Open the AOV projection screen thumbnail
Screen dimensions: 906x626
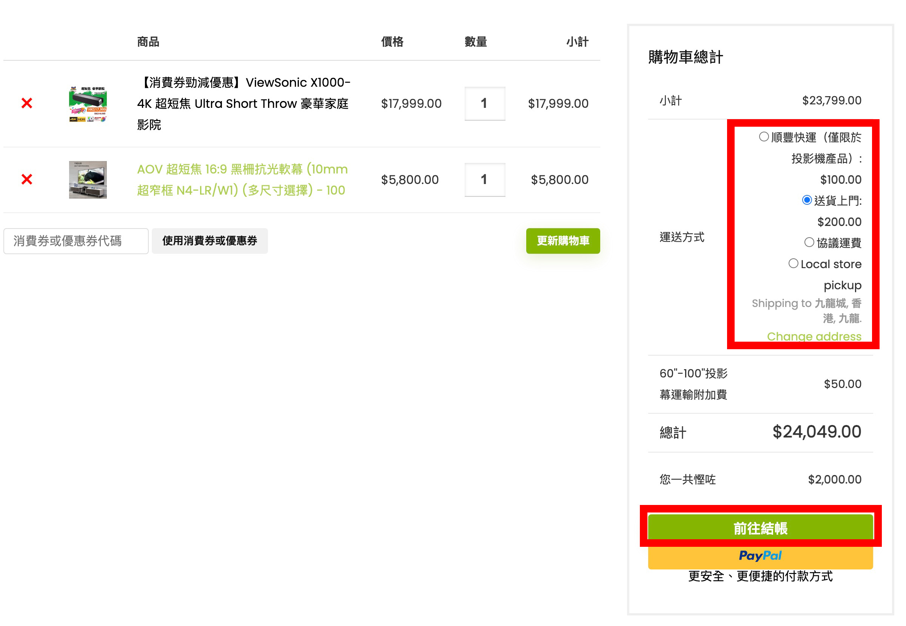tap(88, 180)
